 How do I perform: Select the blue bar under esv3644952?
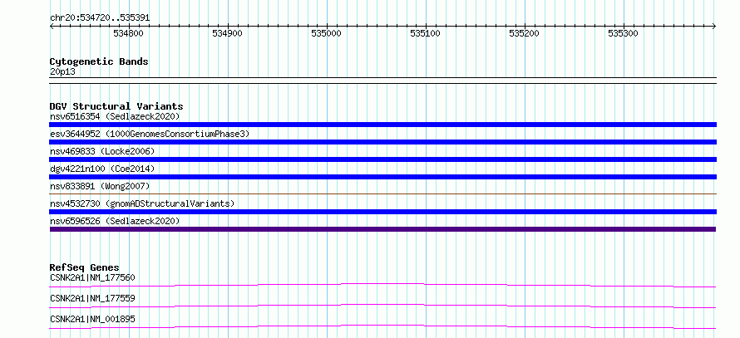point(382,142)
